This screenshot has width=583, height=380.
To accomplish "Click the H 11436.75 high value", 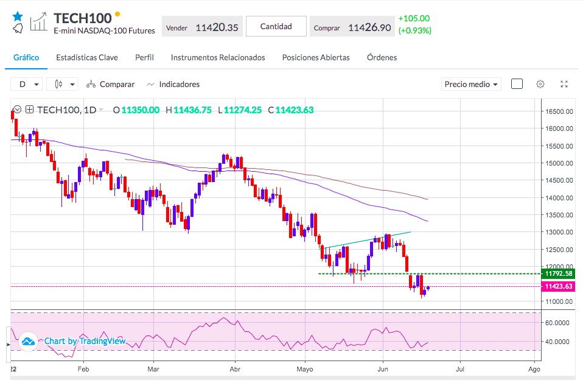I will (x=189, y=110).
